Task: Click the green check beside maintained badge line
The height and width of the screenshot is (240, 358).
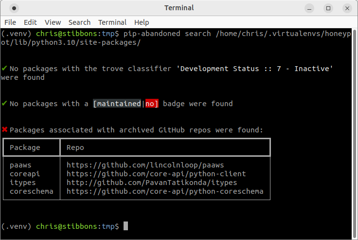Action: coord(4,104)
